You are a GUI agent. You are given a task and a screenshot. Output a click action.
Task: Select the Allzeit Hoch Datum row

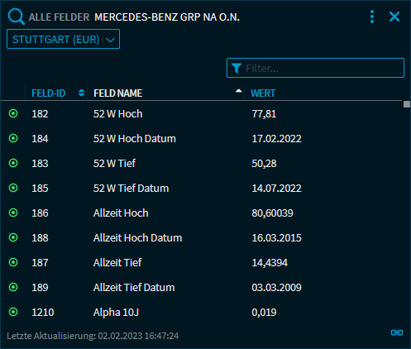click(x=201, y=237)
